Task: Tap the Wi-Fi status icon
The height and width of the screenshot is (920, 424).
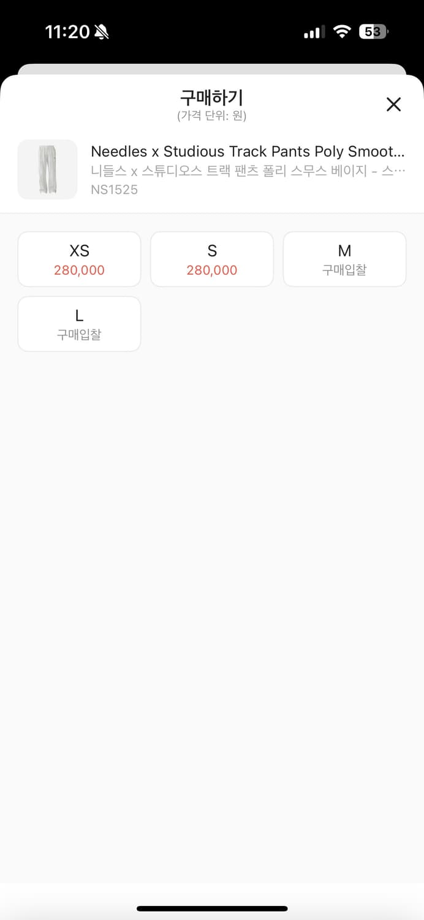Action: [341, 32]
